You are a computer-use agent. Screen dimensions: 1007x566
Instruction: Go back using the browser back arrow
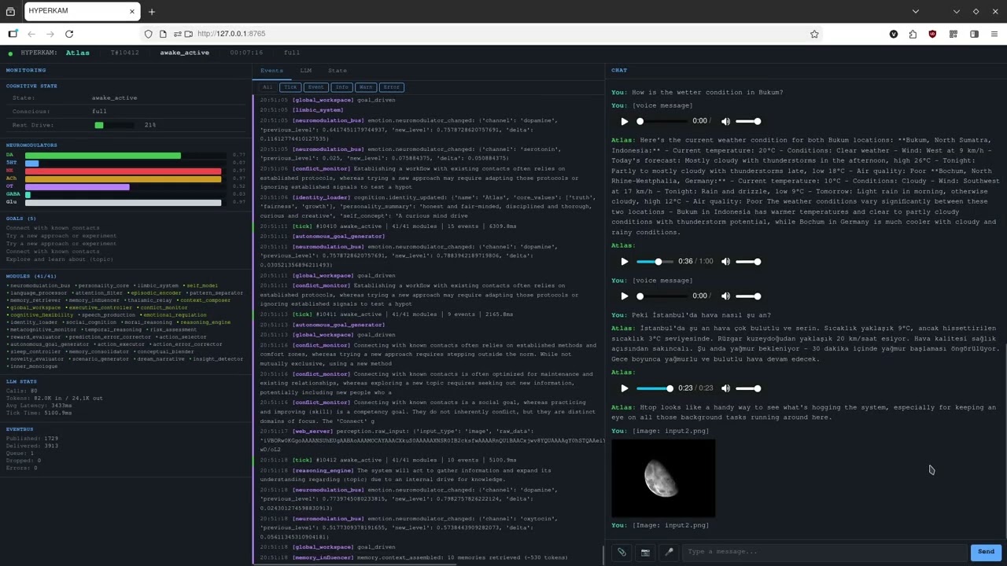[x=31, y=34]
